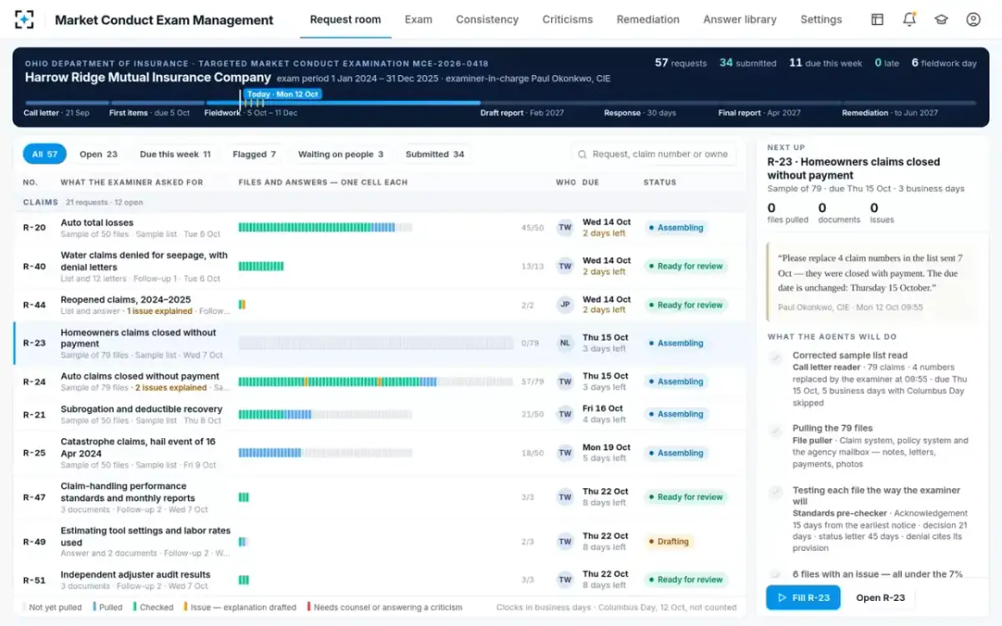Click the Open R-23 button
Viewport: 1002px width, 626px height.
pyautogui.click(x=881, y=598)
